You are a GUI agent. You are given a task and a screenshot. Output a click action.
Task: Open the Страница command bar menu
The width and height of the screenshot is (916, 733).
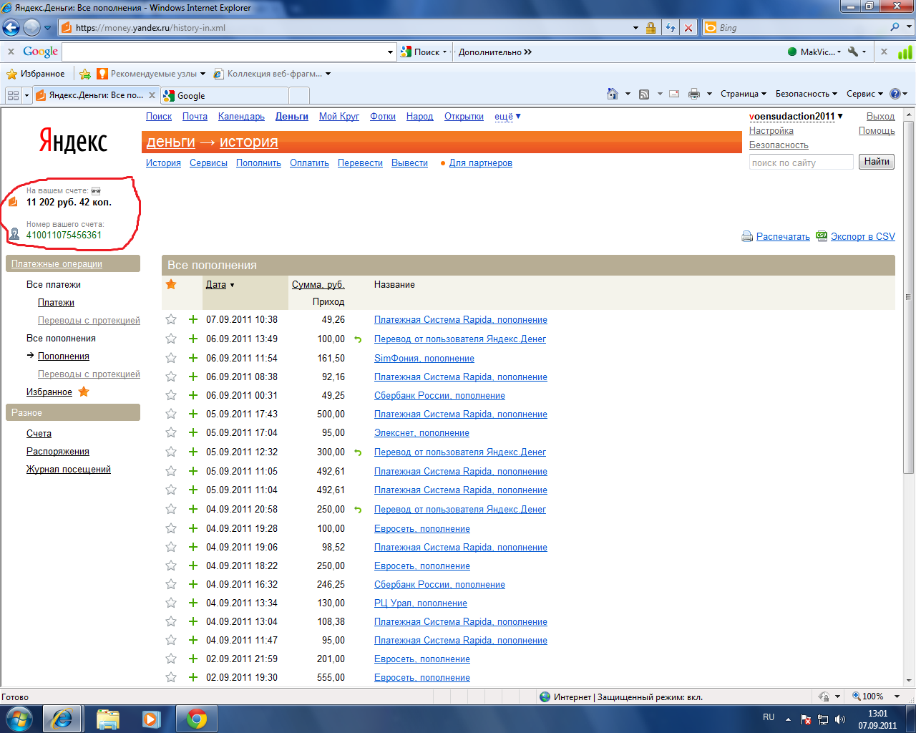point(743,94)
